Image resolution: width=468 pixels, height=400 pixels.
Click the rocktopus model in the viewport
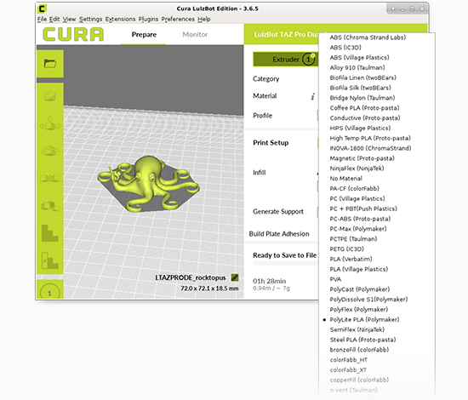149,183
